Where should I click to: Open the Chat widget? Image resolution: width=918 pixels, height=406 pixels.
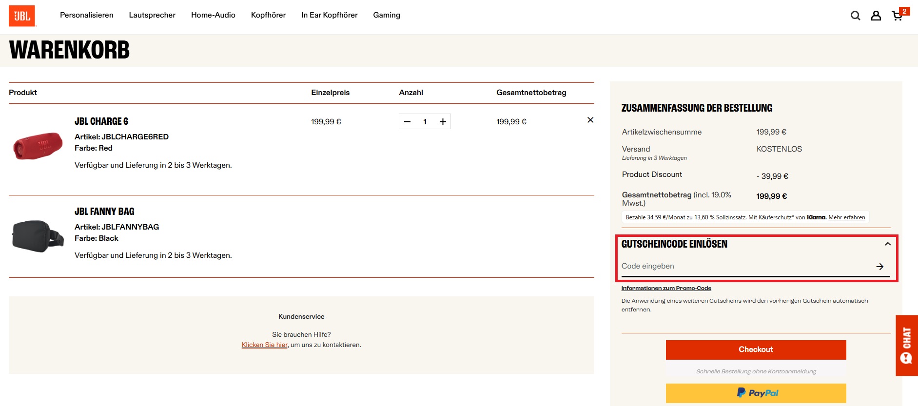click(x=907, y=345)
